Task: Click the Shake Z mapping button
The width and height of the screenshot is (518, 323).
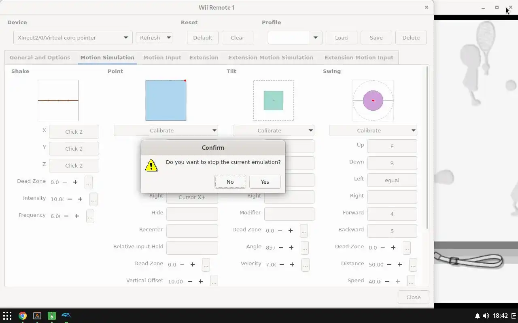Action: tap(74, 166)
